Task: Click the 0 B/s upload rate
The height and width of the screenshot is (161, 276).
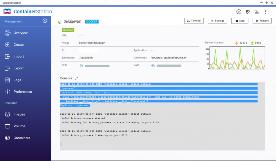Action: (258, 43)
